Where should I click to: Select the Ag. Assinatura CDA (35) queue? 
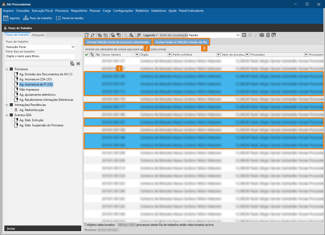36,79
